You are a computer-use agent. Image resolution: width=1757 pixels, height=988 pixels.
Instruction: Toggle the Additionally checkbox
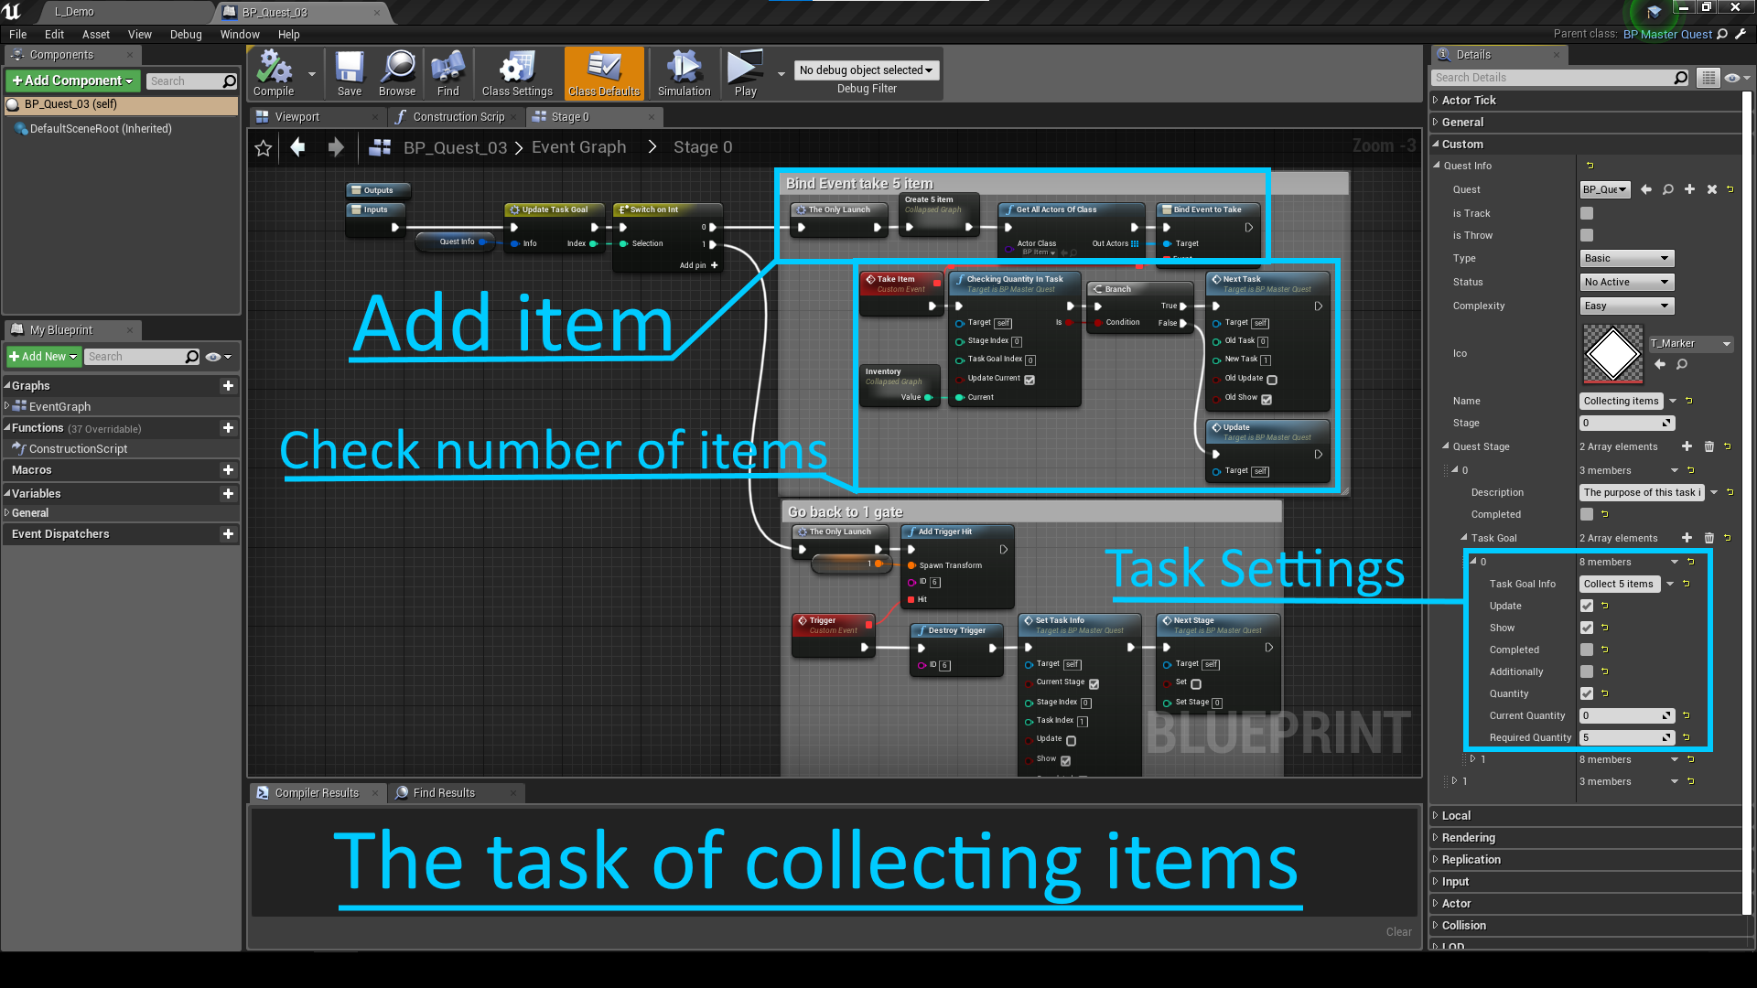tap(1587, 671)
